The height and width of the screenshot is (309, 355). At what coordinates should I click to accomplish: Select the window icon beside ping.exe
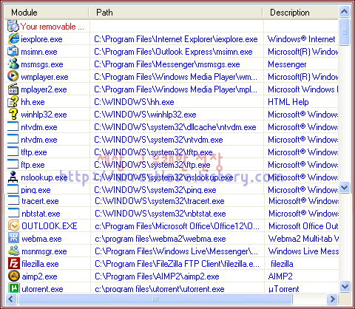[13, 189]
